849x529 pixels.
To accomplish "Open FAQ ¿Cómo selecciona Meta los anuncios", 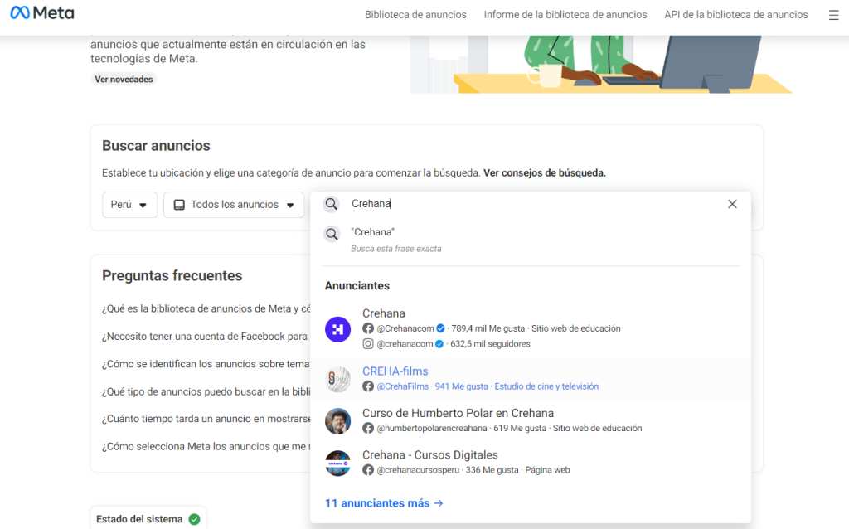I will 206,446.
